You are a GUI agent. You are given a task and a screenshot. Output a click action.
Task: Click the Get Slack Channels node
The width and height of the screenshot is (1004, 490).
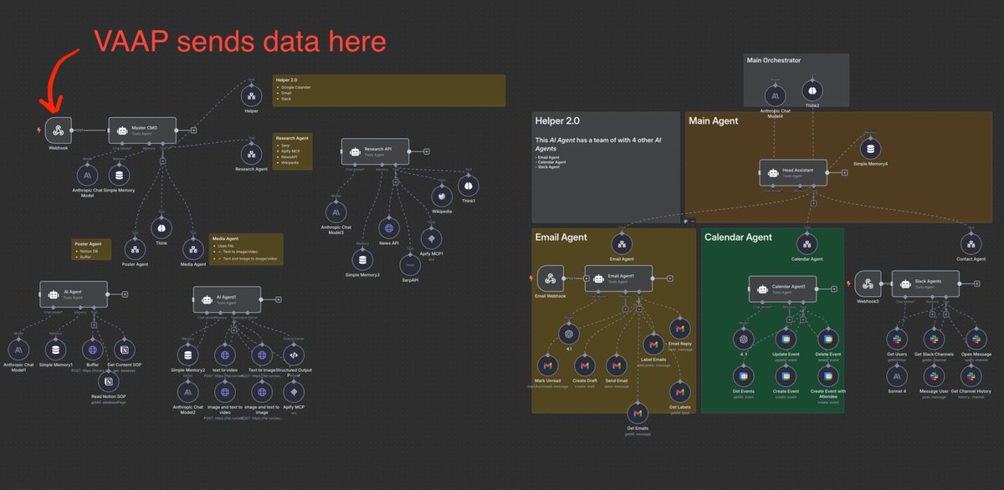point(935,339)
